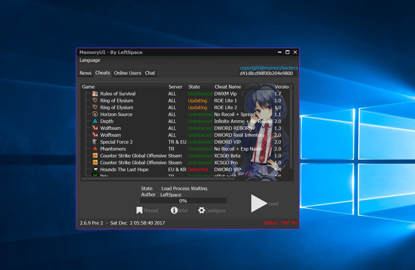Click the red Detected state text
415x270 pixels.
(198, 169)
